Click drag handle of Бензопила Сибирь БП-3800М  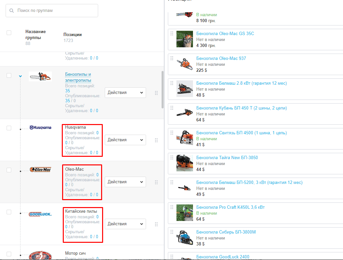coord(172,232)
